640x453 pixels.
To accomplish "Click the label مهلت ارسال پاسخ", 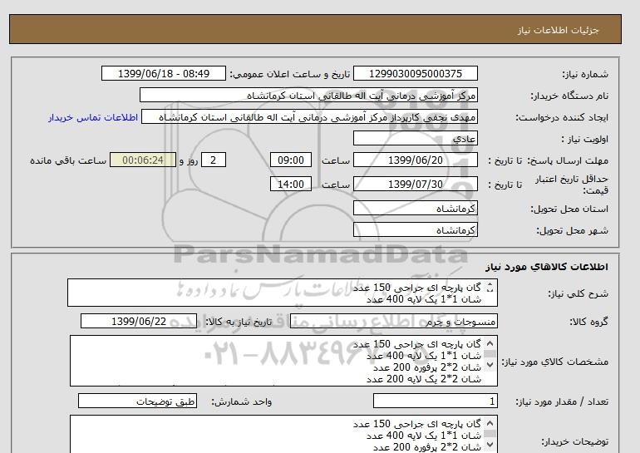I will coord(568,160).
